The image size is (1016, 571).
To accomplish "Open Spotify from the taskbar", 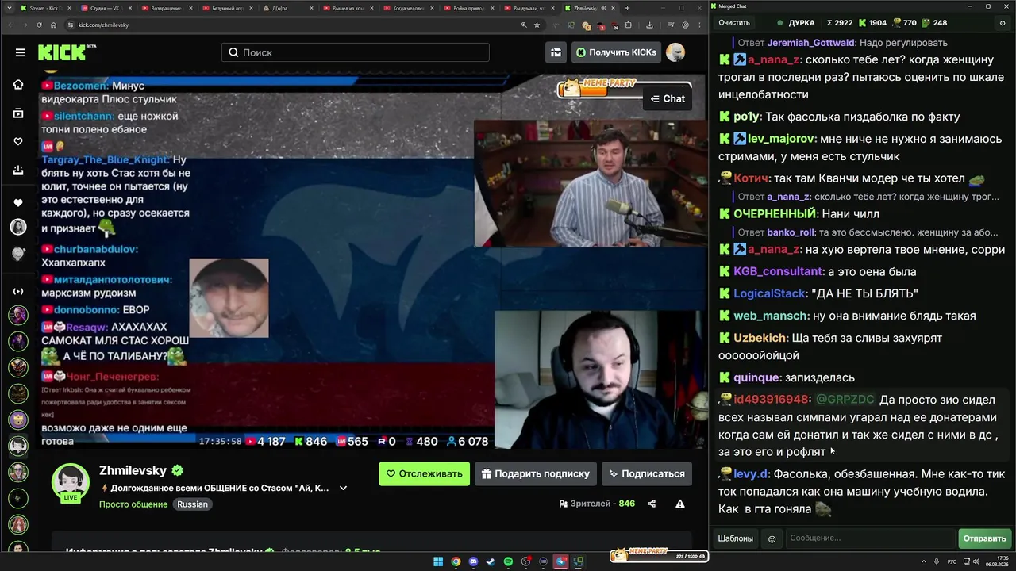I will coord(509,562).
